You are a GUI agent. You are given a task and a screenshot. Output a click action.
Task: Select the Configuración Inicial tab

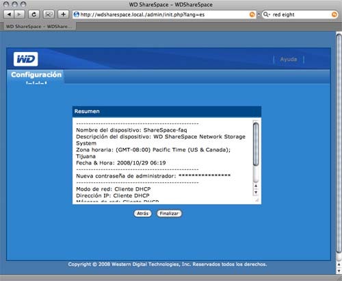point(36,77)
